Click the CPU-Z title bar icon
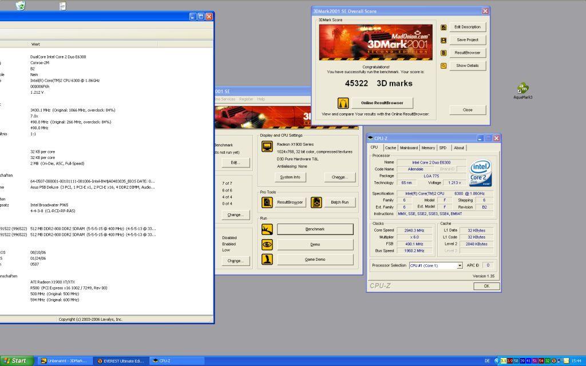The image size is (586, 366). [370, 138]
